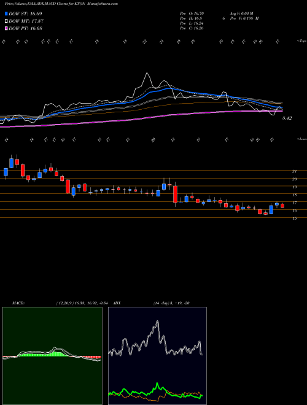Click the tall blue candlestick near the right end
The image size is (307, 405).
coord(271,209)
